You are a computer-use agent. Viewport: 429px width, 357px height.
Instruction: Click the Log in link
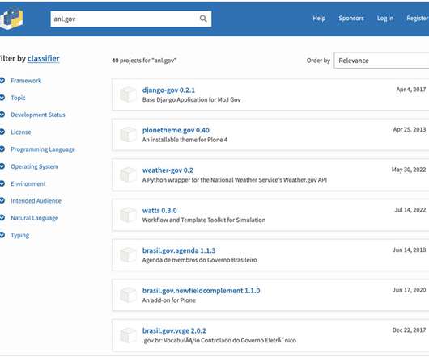pos(385,19)
